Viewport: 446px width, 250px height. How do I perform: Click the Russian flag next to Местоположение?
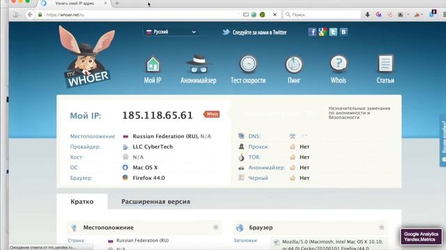[x=125, y=136]
